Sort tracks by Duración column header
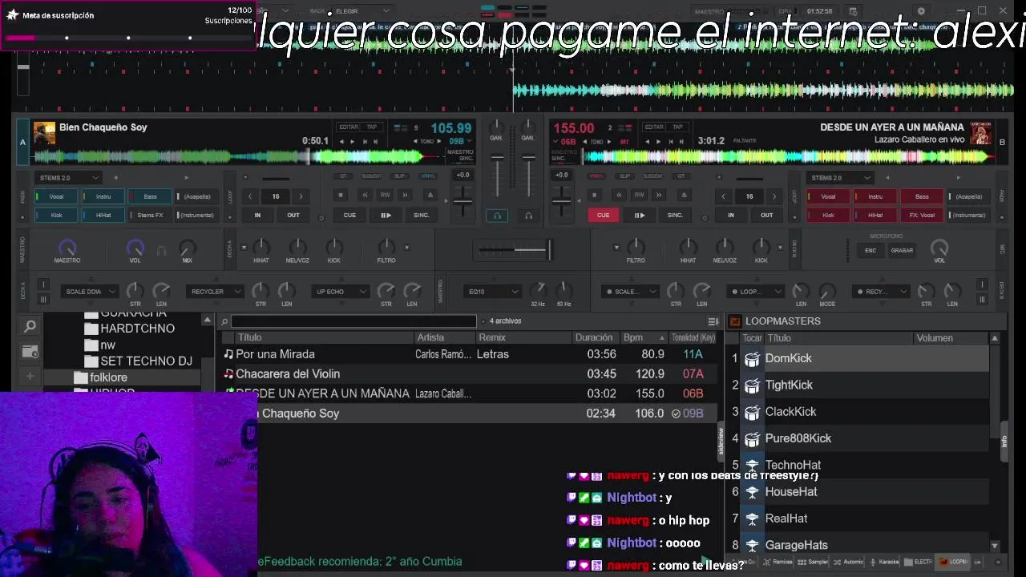This screenshot has width=1026, height=577. [x=594, y=338]
